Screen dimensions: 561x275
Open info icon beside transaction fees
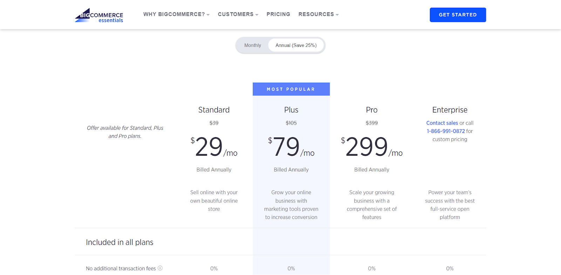(160, 268)
